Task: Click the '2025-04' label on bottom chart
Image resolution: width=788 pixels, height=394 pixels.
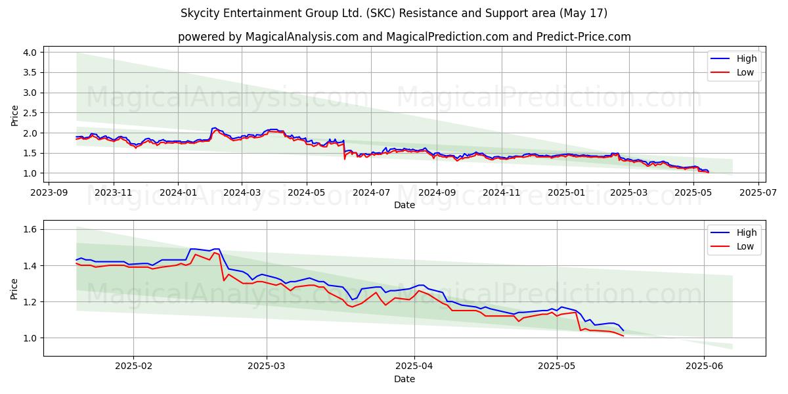Action: 414,367
